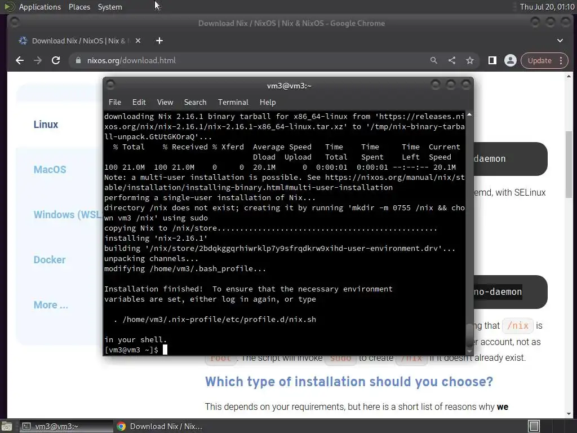Click the nix.sh profile path line in terminal
577x433 pixels.
pos(215,319)
